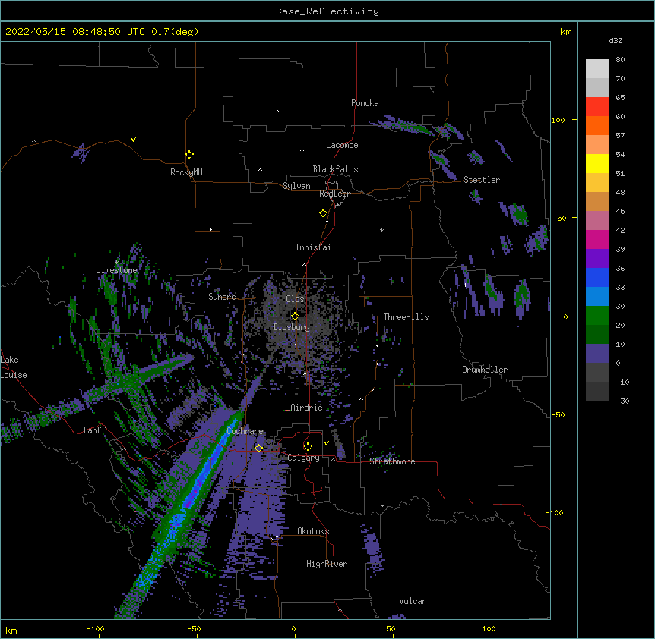Image resolution: width=655 pixels, height=639 pixels.
Task: Select the Olds label
Action: (295, 299)
